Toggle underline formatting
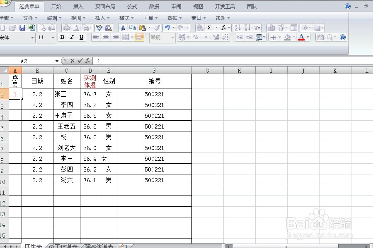The image size is (373, 248). point(81,37)
